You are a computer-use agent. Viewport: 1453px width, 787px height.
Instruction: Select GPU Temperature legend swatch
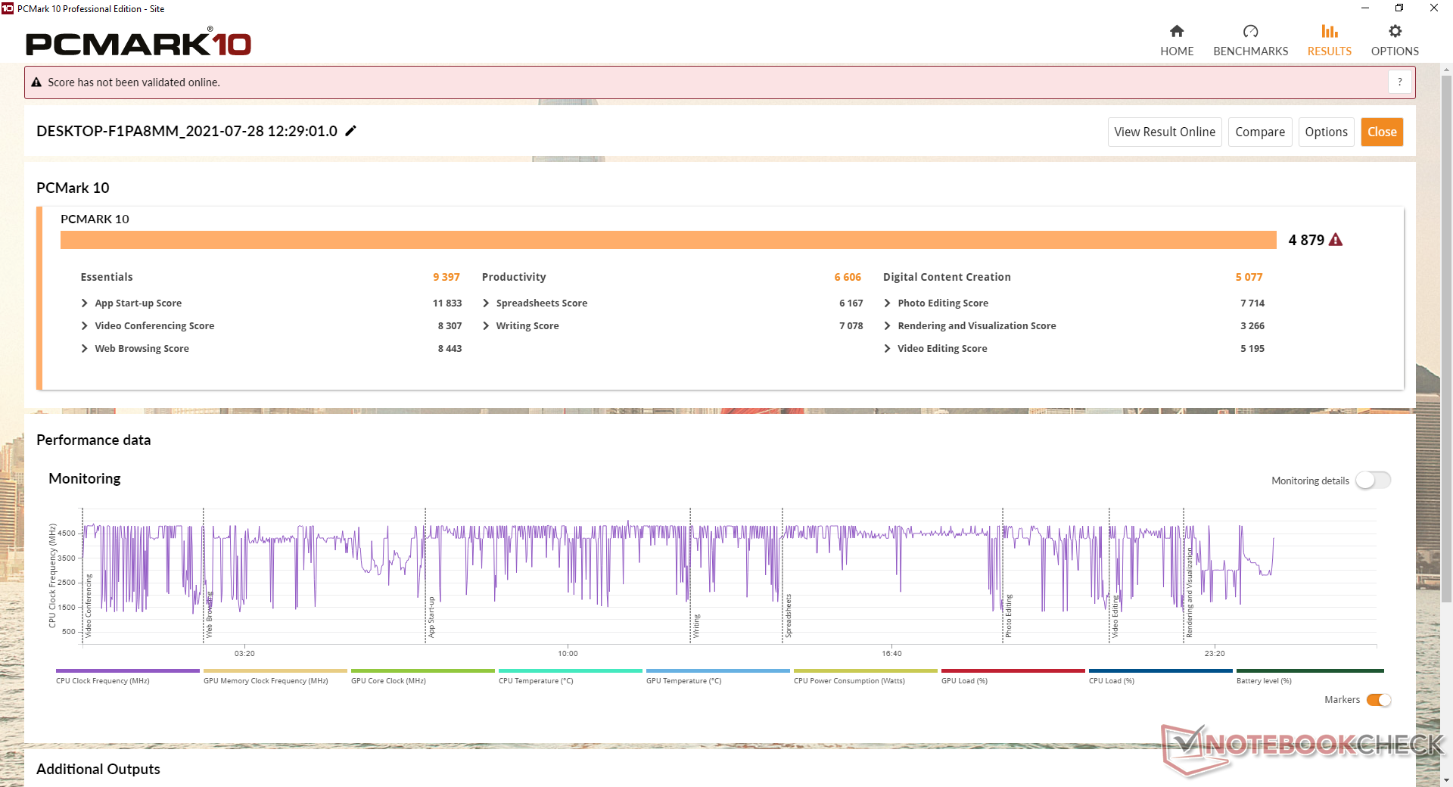pyautogui.click(x=718, y=671)
